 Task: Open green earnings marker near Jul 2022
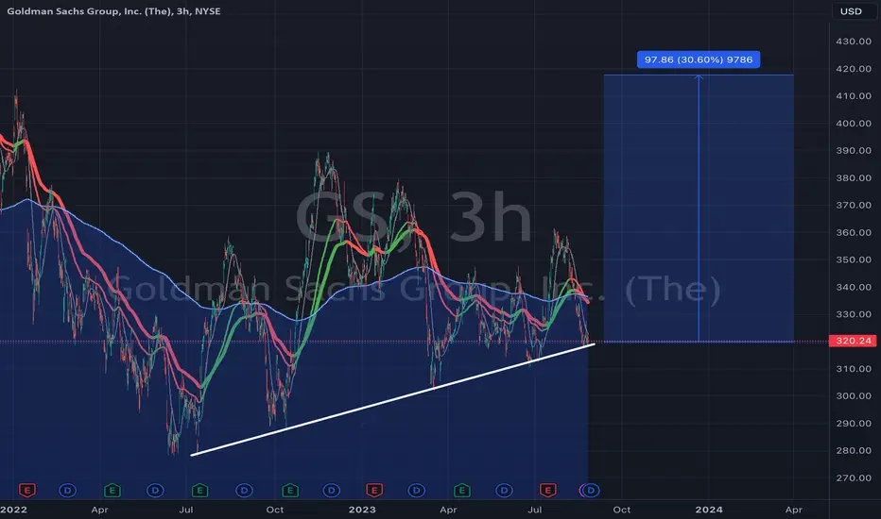(200, 491)
